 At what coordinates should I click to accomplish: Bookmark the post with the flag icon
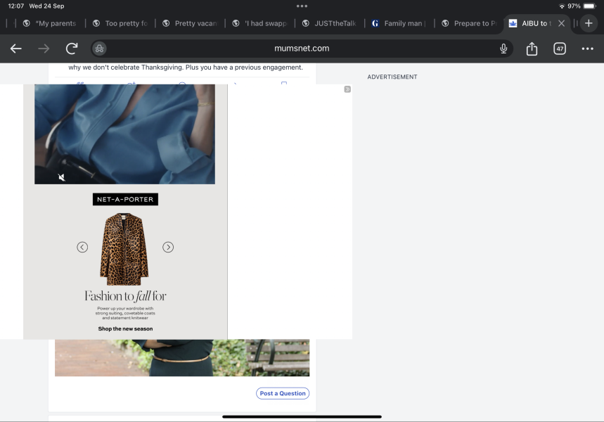pyautogui.click(x=284, y=83)
